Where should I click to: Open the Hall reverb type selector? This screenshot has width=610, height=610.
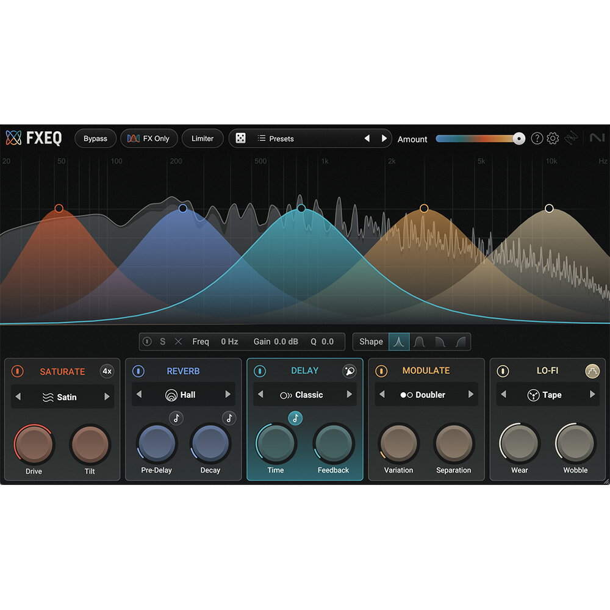click(x=181, y=395)
